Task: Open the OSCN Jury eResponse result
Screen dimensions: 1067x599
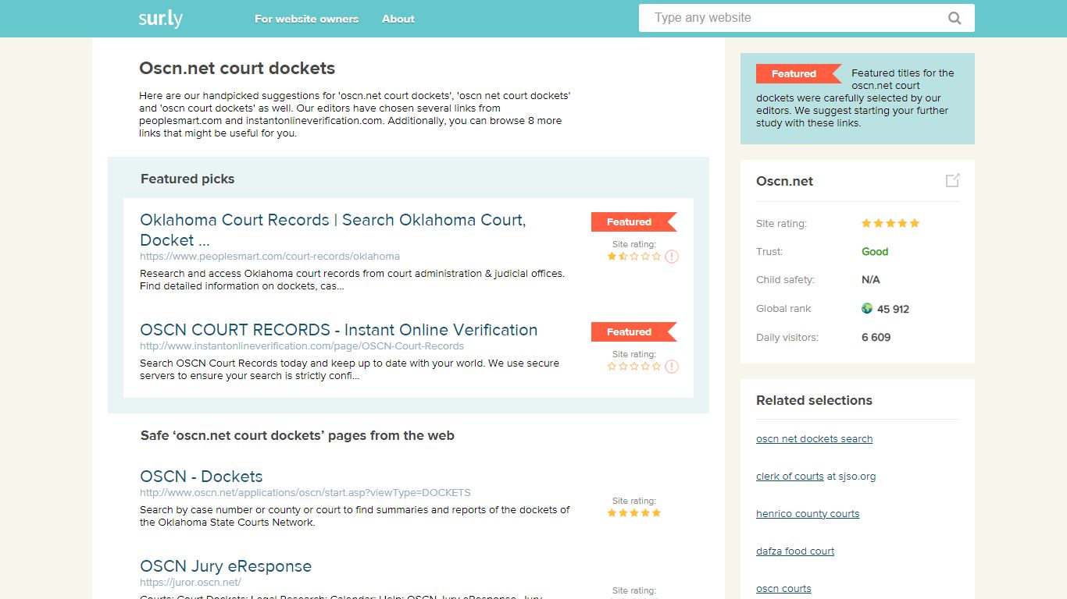Action: (x=226, y=566)
